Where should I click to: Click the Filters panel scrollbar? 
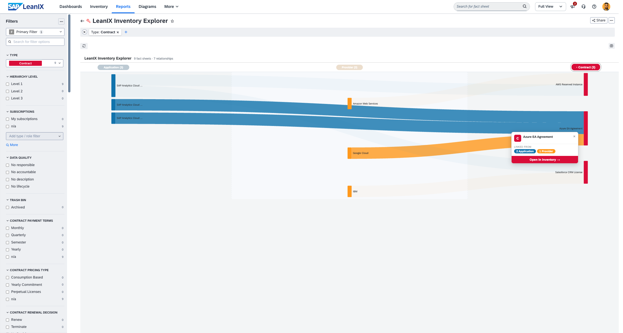69,53
